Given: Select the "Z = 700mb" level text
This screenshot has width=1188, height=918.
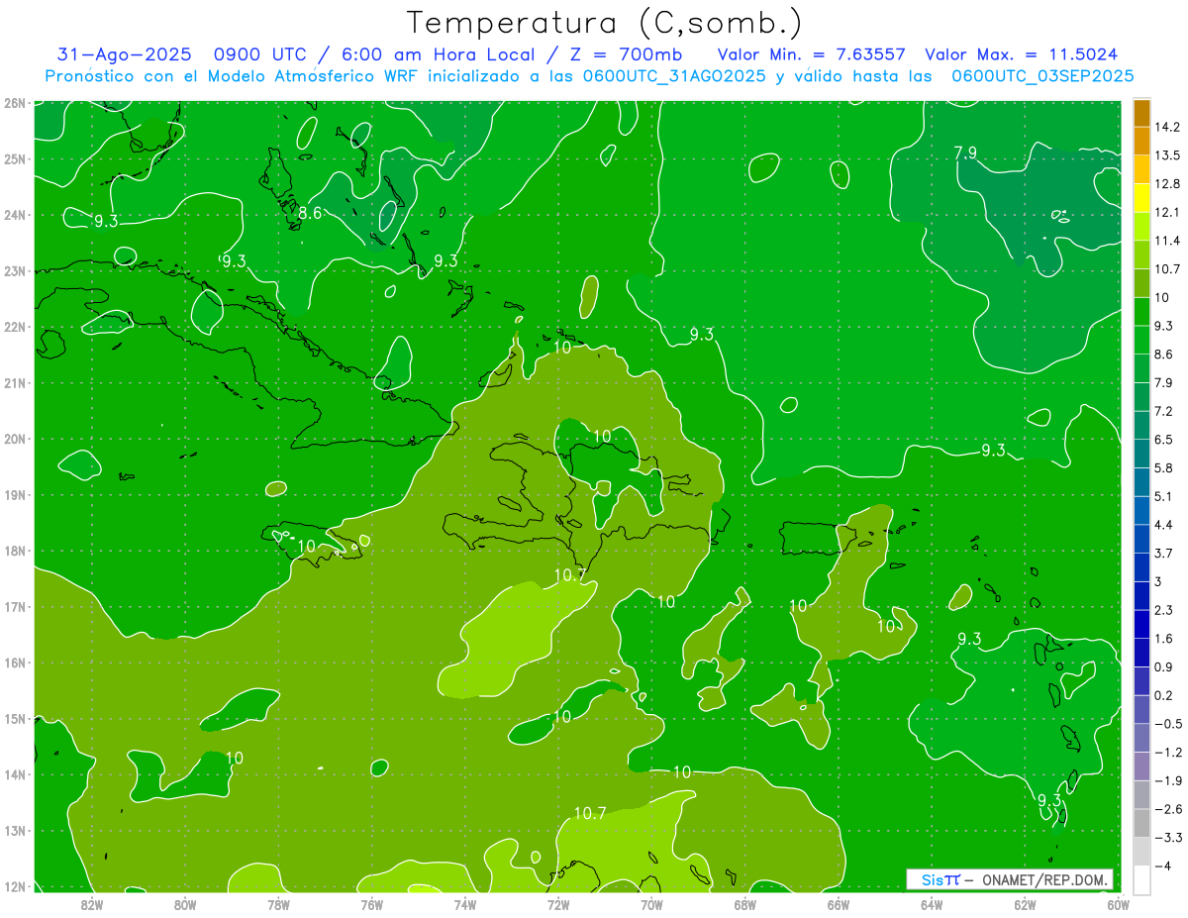Looking at the screenshot, I should pos(621,54).
